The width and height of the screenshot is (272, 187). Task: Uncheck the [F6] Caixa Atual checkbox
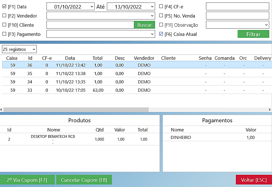[161, 34]
